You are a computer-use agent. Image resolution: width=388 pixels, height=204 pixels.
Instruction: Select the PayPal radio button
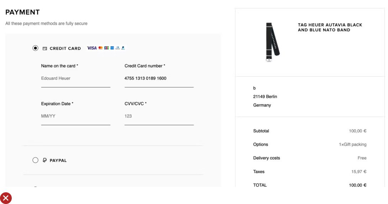coord(35,160)
